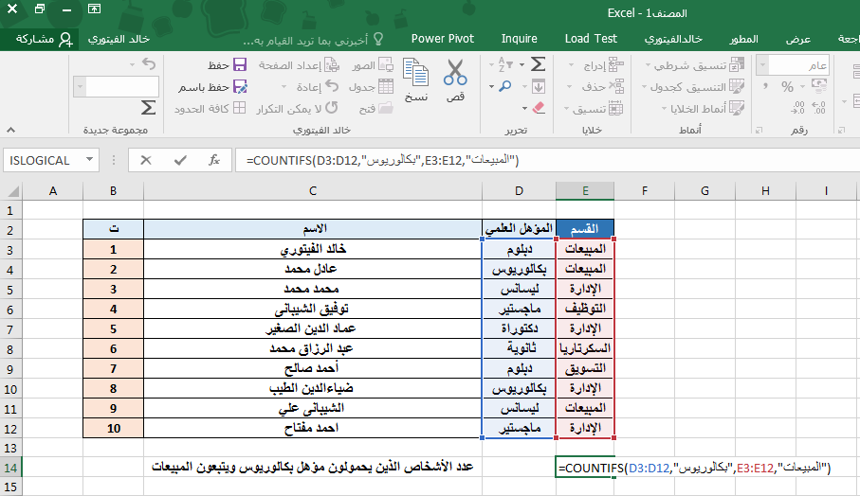Select column D header
Image resolution: width=860 pixels, height=496 pixels.
click(519, 191)
